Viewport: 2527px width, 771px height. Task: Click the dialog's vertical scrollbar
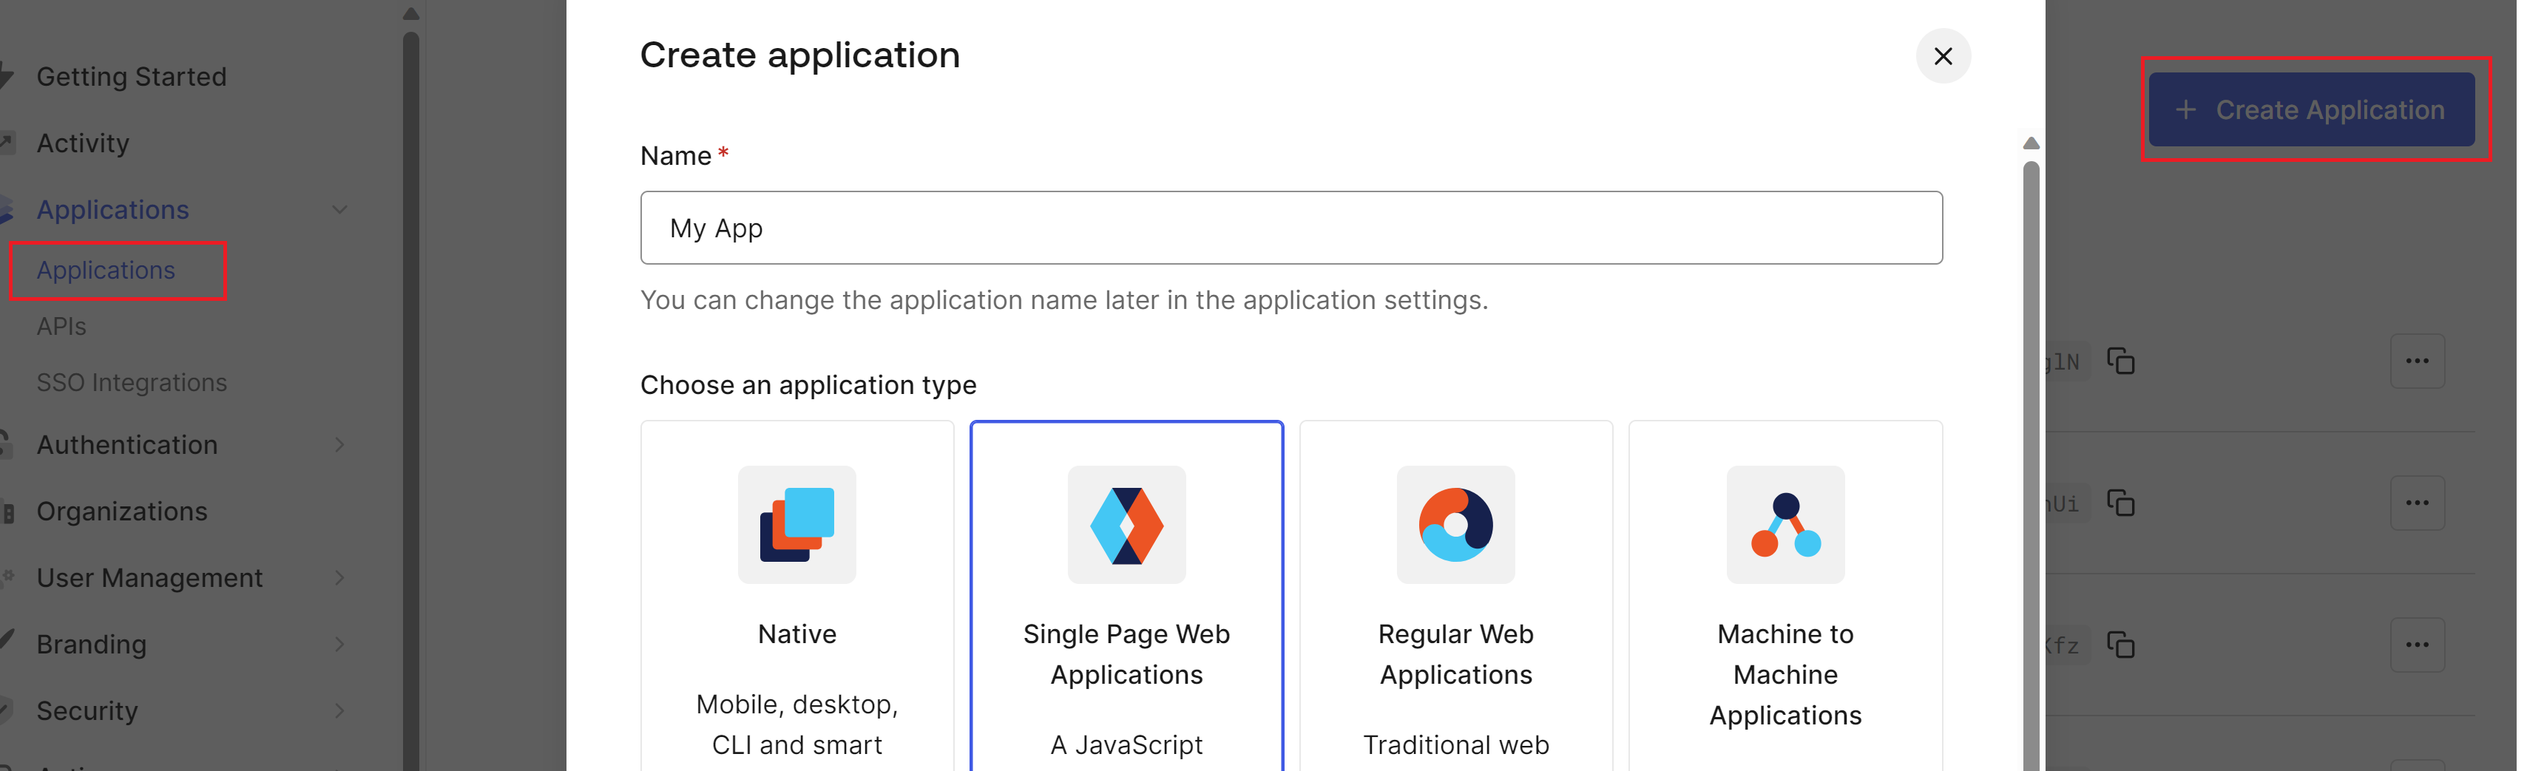[2029, 441]
